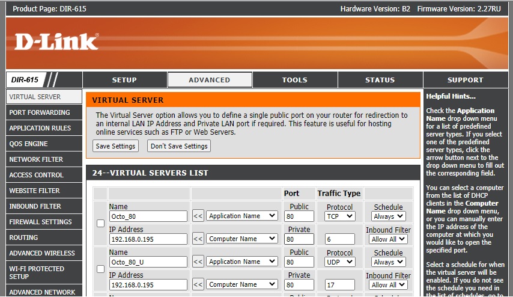Click the Private port field for Octo_80
The width and height of the screenshot is (513, 297).
pyautogui.click(x=299, y=239)
